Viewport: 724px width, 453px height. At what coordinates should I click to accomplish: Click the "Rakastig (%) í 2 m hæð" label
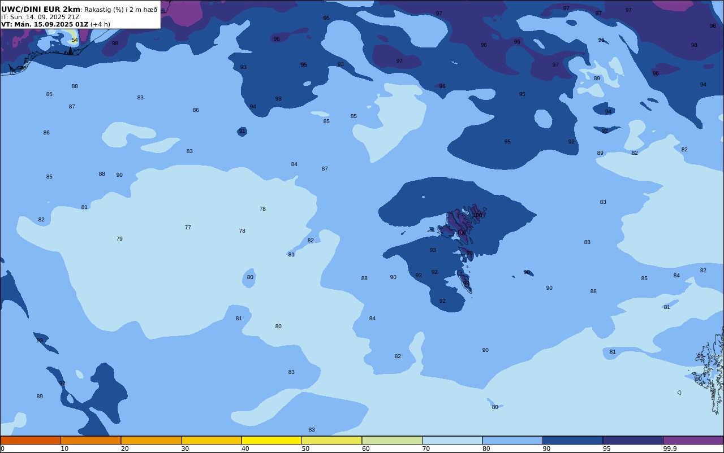[x=120, y=10]
